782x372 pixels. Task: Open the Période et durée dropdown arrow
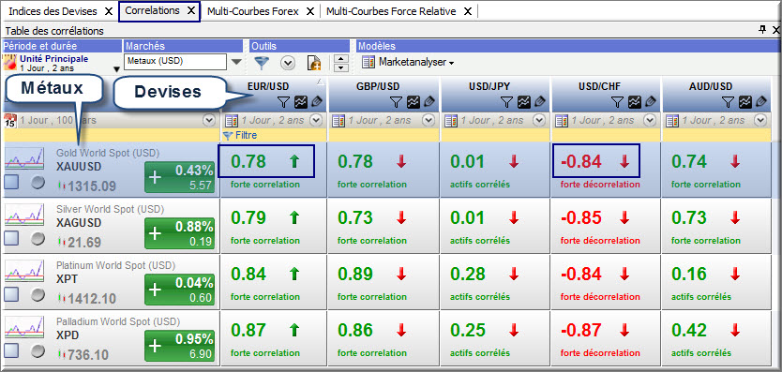click(116, 69)
